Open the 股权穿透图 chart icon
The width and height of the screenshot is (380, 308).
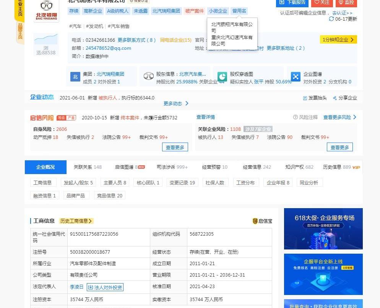point(222,77)
